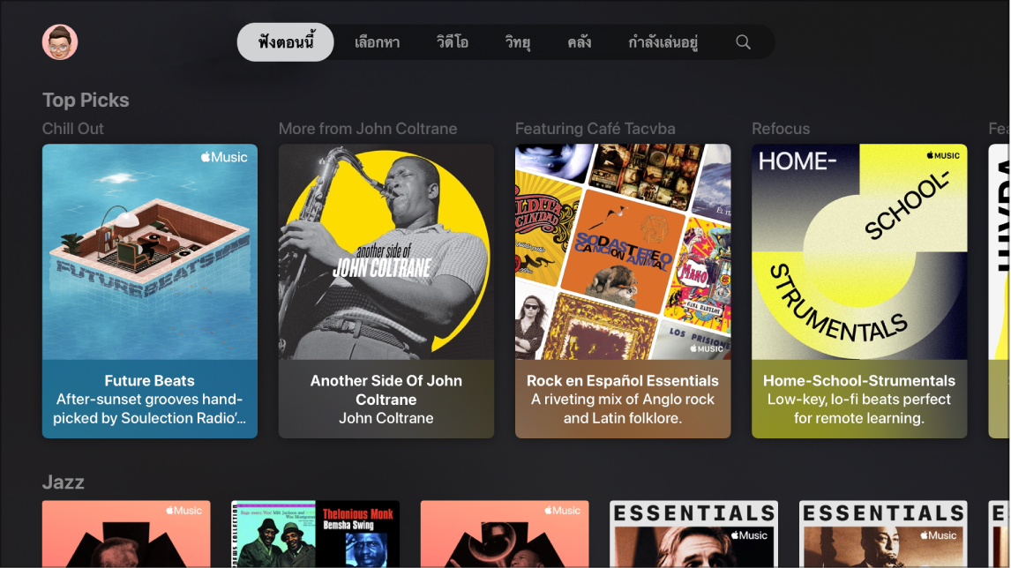This screenshot has height=568, width=1011.
Task: Switch to the คลัง tab
Action: pos(579,42)
